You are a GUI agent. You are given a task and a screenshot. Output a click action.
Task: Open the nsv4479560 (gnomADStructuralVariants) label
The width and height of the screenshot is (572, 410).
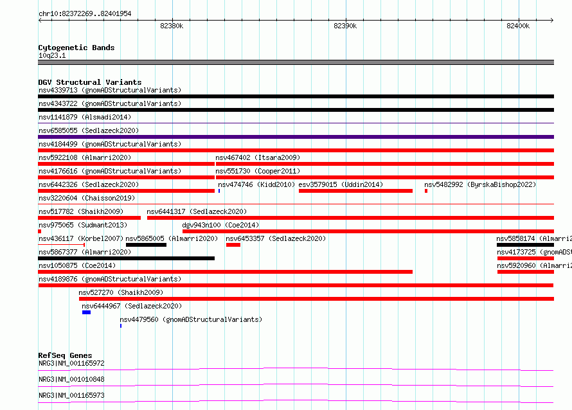[191, 319]
